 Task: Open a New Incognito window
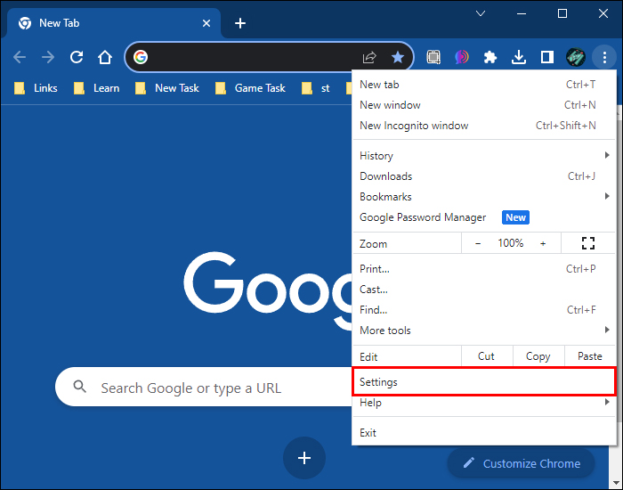click(484, 126)
